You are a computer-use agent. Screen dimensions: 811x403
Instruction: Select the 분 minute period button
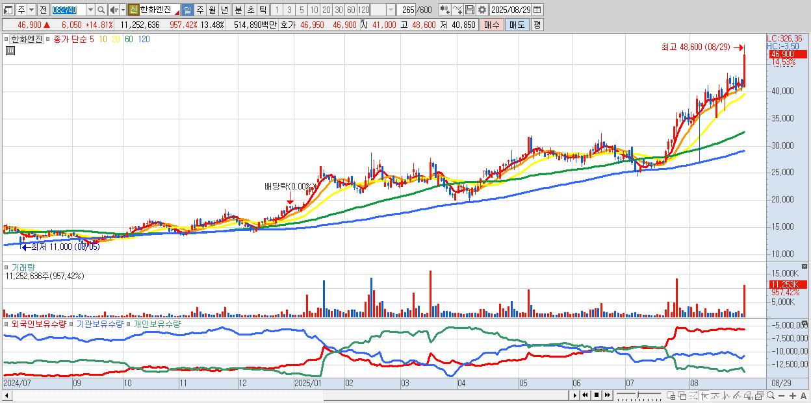[x=238, y=10]
